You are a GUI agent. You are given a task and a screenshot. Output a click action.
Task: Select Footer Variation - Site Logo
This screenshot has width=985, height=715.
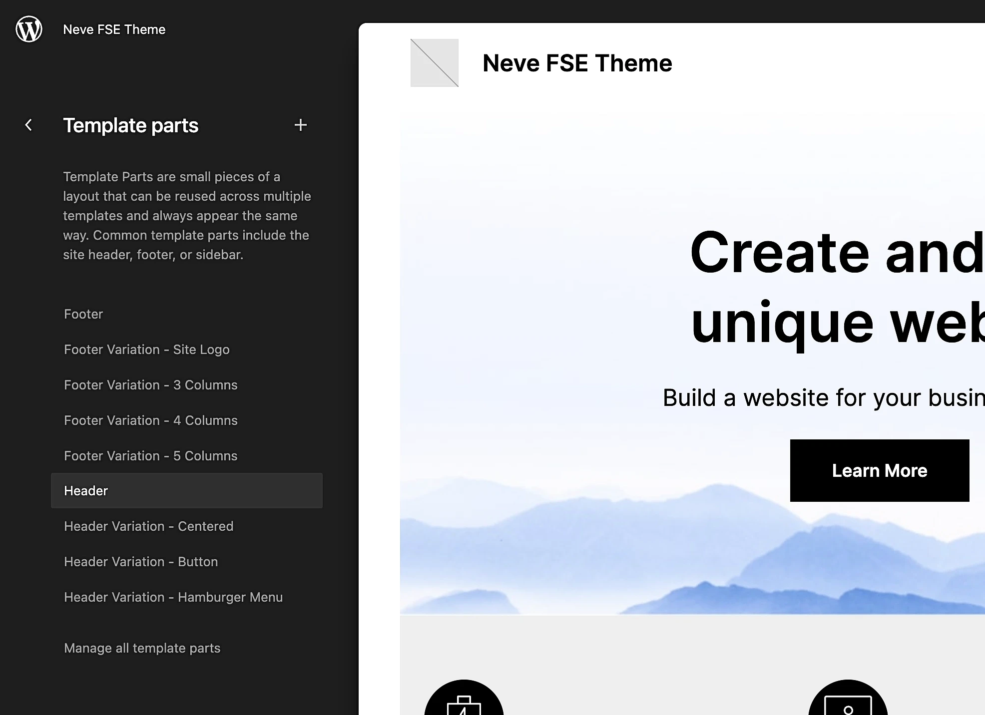point(146,349)
